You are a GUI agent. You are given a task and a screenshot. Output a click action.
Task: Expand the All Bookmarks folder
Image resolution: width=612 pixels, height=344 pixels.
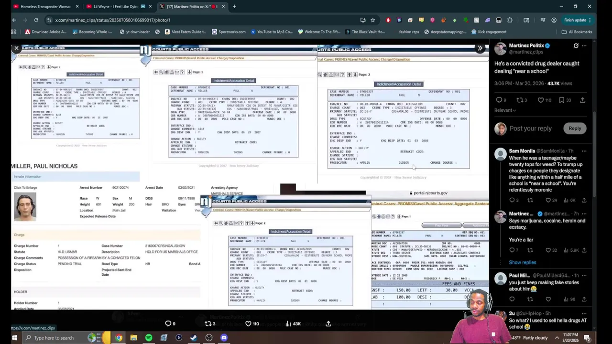click(x=577, y=32)
